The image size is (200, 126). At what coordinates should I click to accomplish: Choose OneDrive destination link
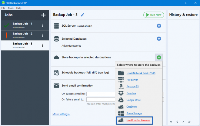point(132,107)
